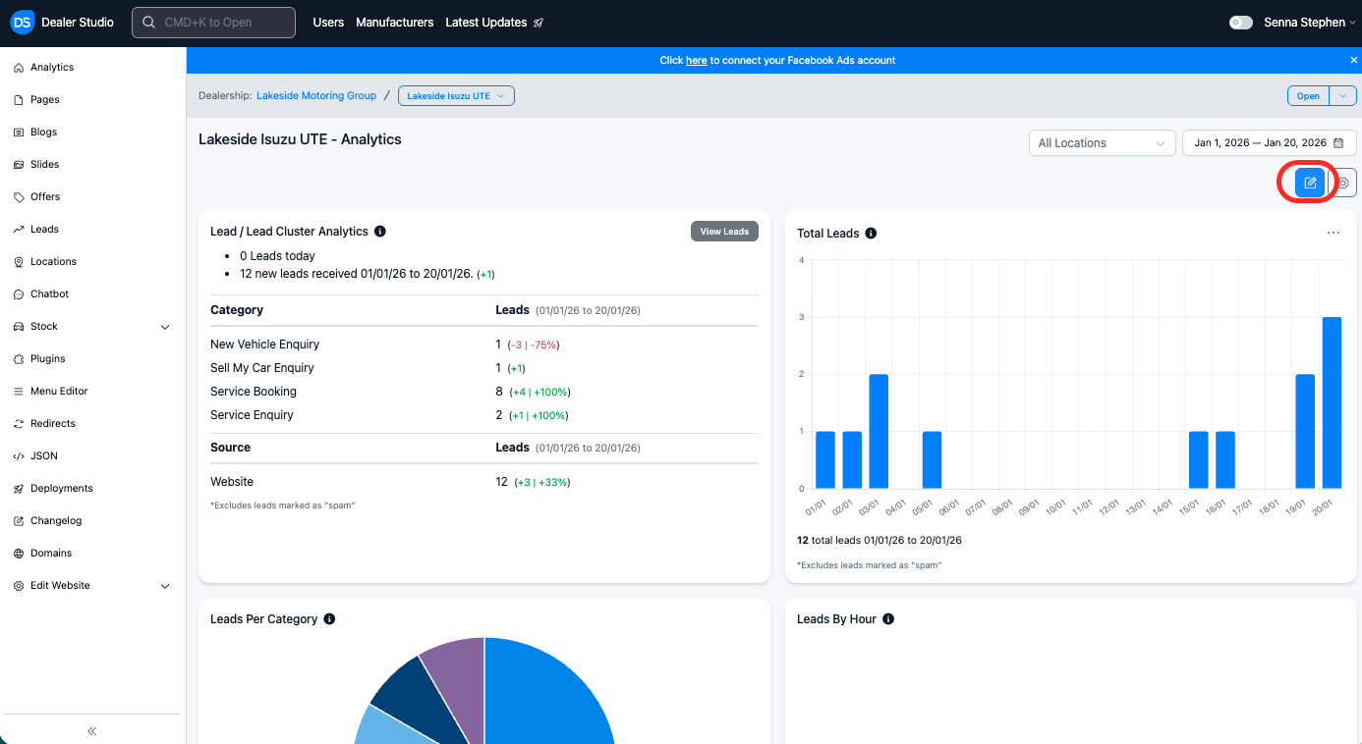Open the Total Leads three-dot menu
1362x744 pixels.
tap(1333, 234)
